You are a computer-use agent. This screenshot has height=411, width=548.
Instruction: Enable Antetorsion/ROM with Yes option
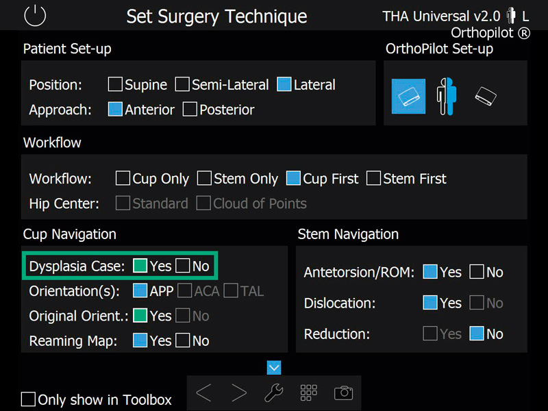coord(431,272)
